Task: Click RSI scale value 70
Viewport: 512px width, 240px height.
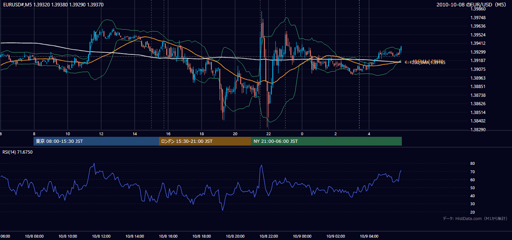Action: (x=472, y=172)
